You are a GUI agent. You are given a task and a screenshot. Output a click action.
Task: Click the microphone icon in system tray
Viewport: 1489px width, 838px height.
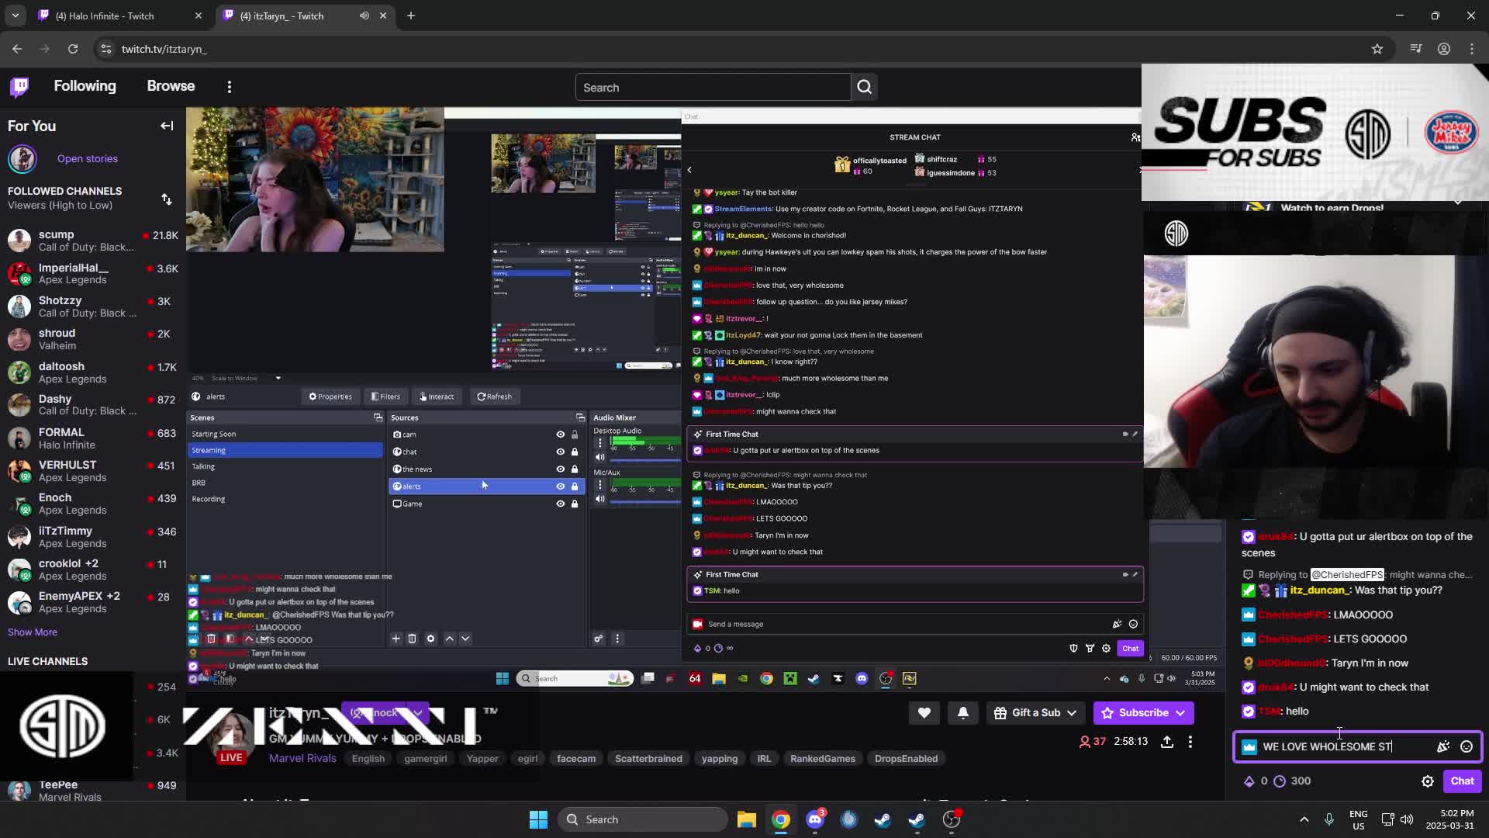tap(1329, 819)
